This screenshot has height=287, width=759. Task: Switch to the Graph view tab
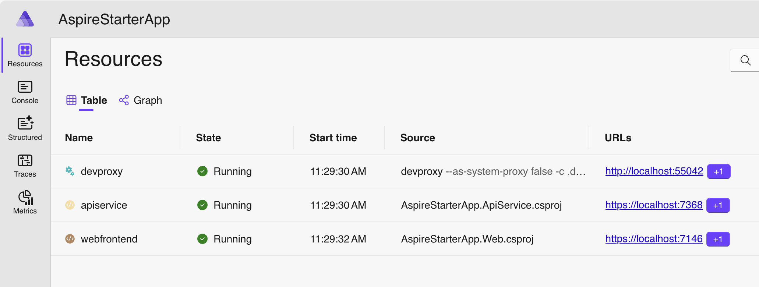[x=141, y=100]
